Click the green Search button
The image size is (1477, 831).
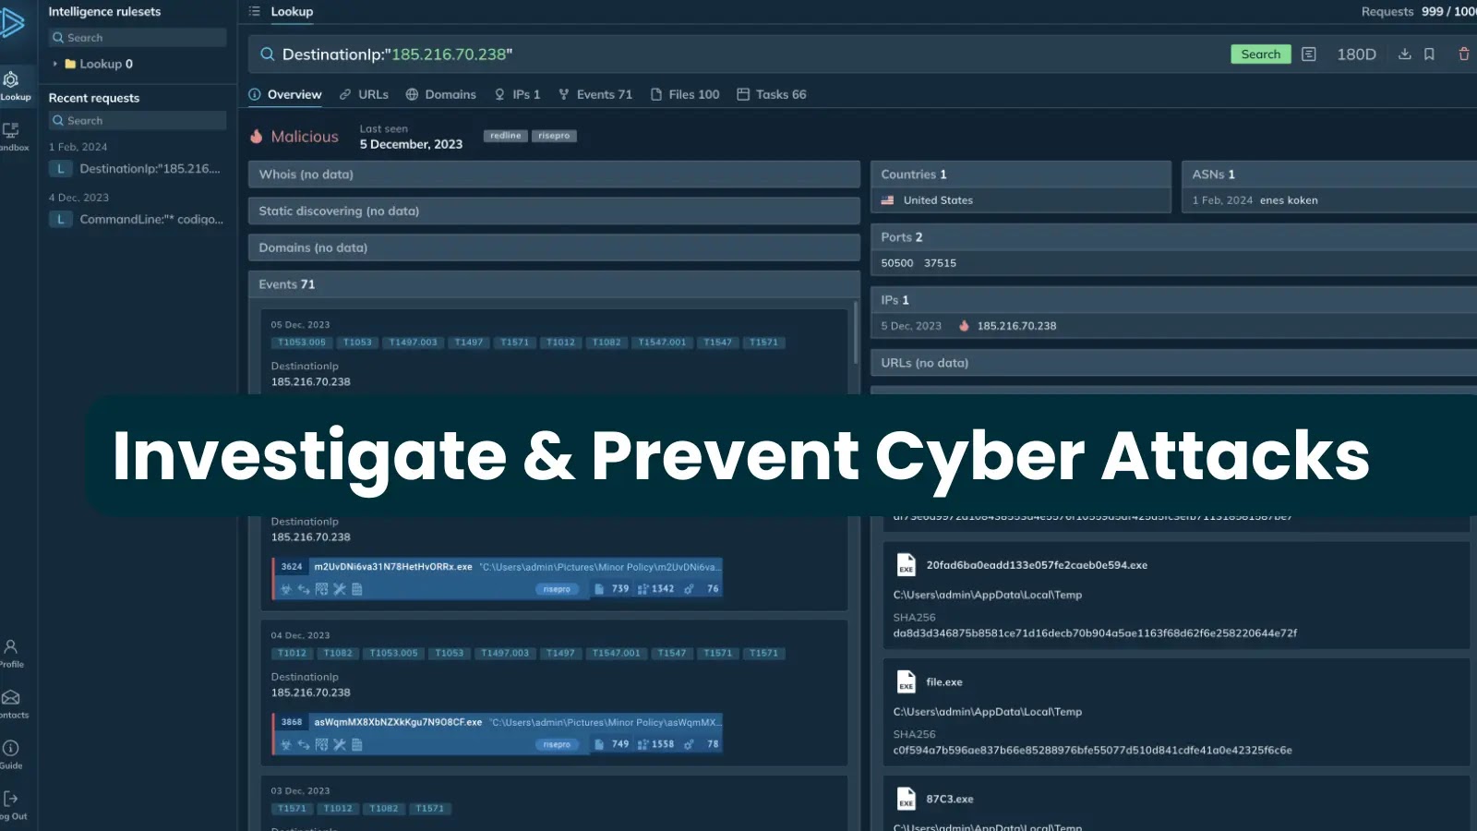click(x=1260, y=54)
